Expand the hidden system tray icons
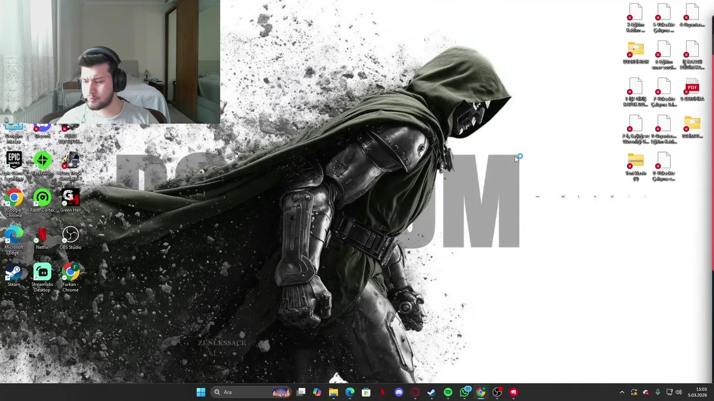This screenshot has width=714, height=401. [x=622, y=392]
